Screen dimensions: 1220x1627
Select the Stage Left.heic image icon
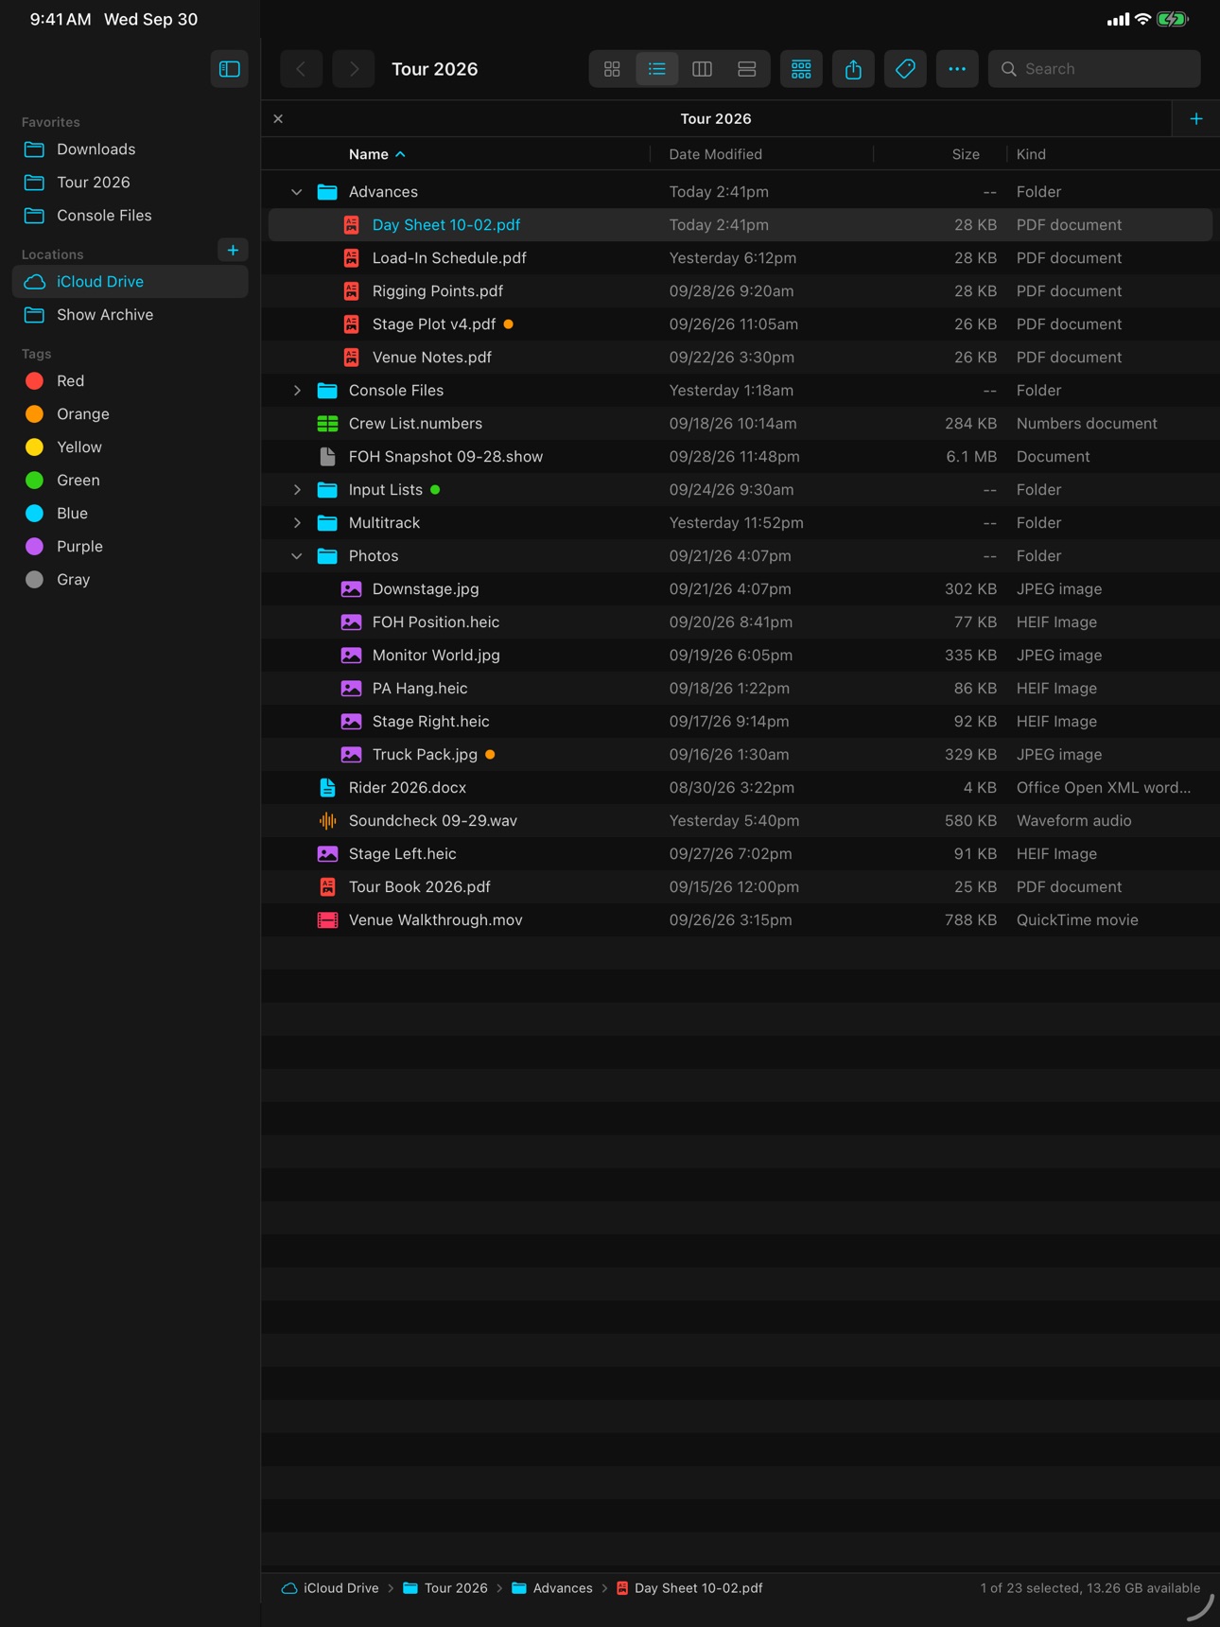pos(327,854)
